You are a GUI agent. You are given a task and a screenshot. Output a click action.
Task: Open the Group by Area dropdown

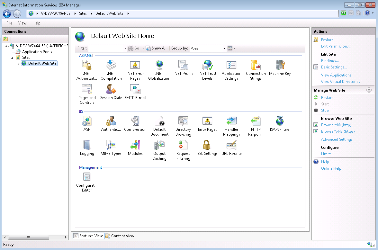coord(207,48)
